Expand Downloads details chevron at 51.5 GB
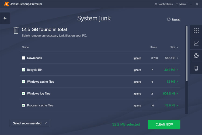This screenshot has height=135, width=202. [x=177, y=58]
